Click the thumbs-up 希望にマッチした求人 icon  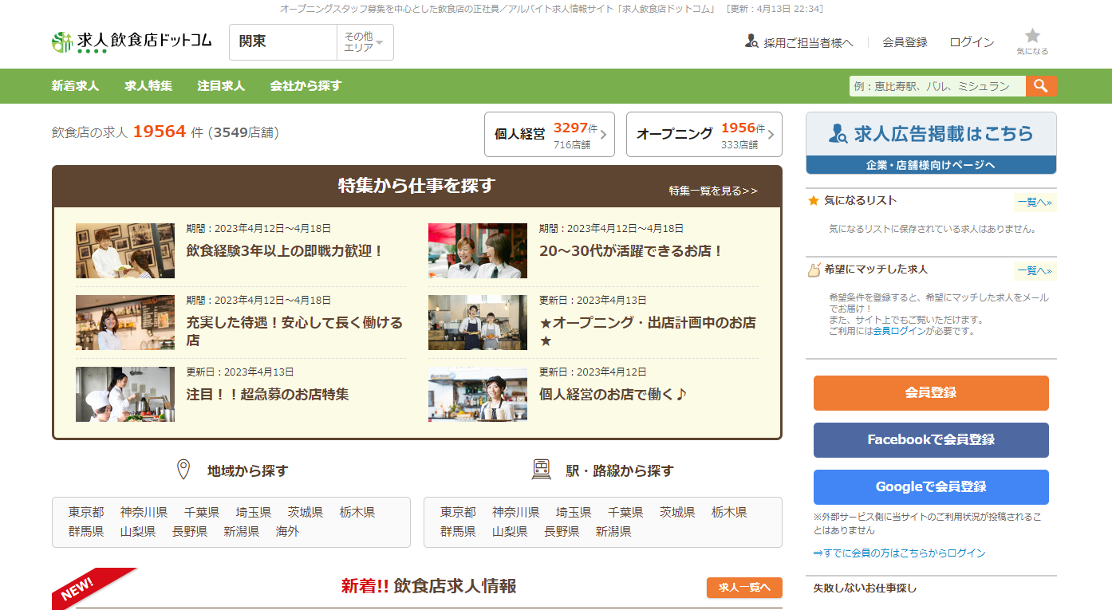pyautogui.click(x=814, y=270)
